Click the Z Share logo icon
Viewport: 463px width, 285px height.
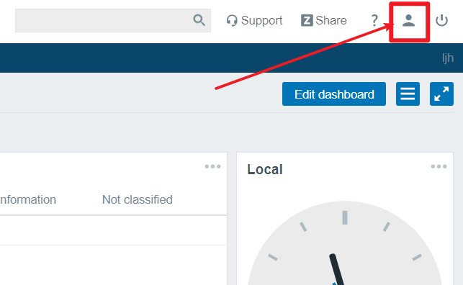click(x=307, y=20)
